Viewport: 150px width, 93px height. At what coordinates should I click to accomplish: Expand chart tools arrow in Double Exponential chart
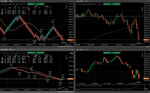[x=88, y=1]
